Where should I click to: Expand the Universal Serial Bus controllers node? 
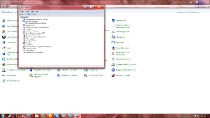(22, 53)
